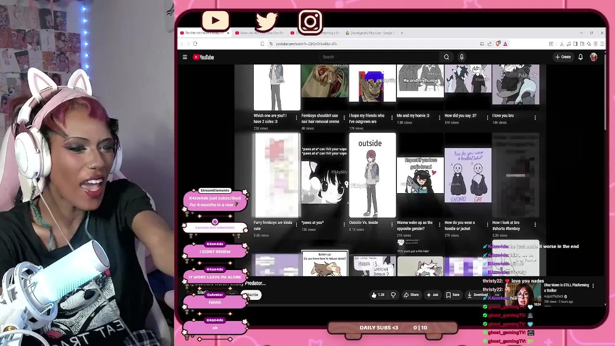Click the YouTube icon in stream overlay
This screenshot has width=615, height=346.
215,21
